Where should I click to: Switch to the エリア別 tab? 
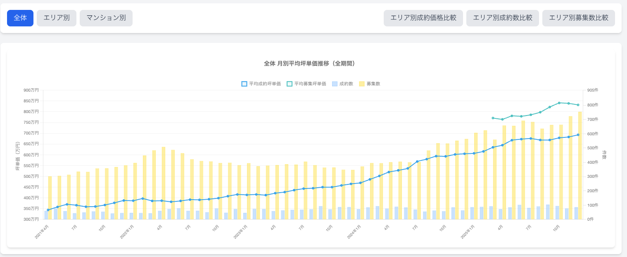(57, 18)
